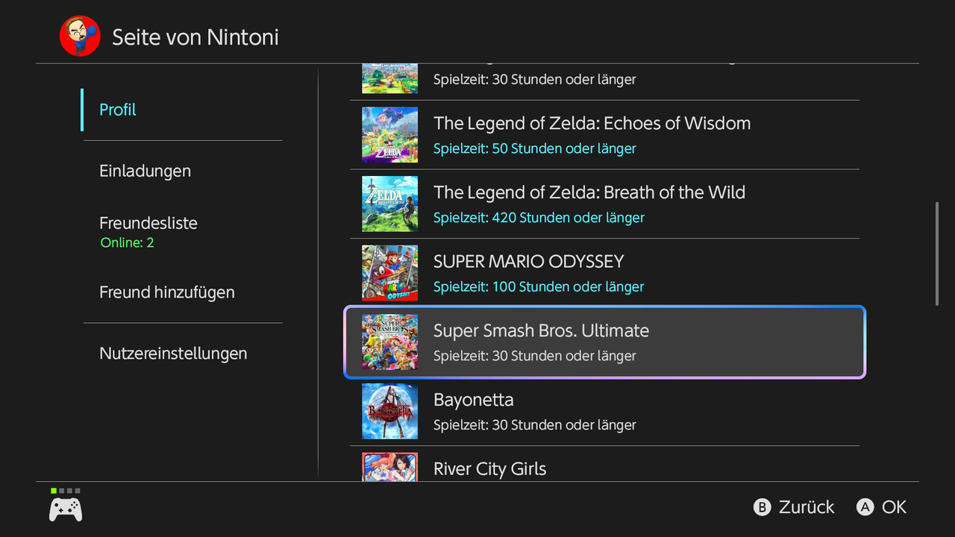
Task: Click the 'River City Girls' title
Action: pos(489,469)
